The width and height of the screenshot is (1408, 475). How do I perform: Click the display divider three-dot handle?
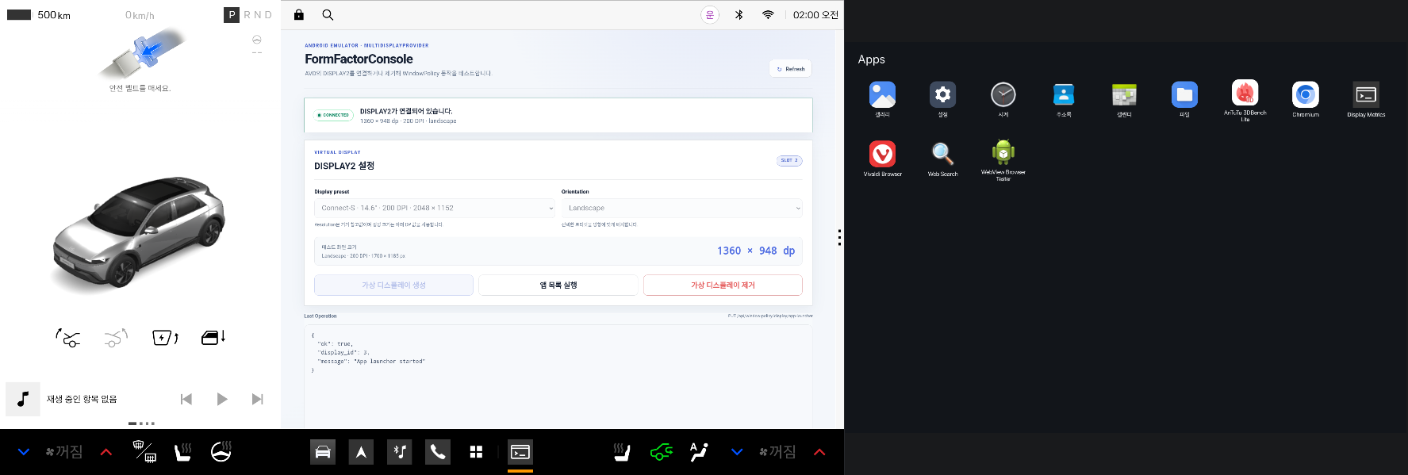pyautogui.click(x=839, y=237)
